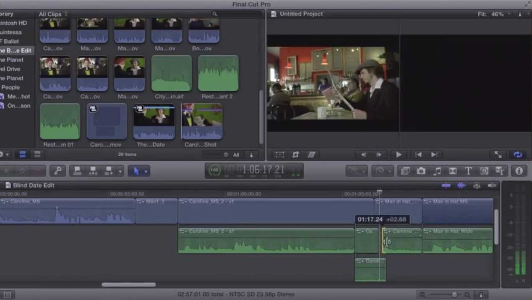
Task: Toggle loop playback in viewer
Action: click(x=517, y=154)
